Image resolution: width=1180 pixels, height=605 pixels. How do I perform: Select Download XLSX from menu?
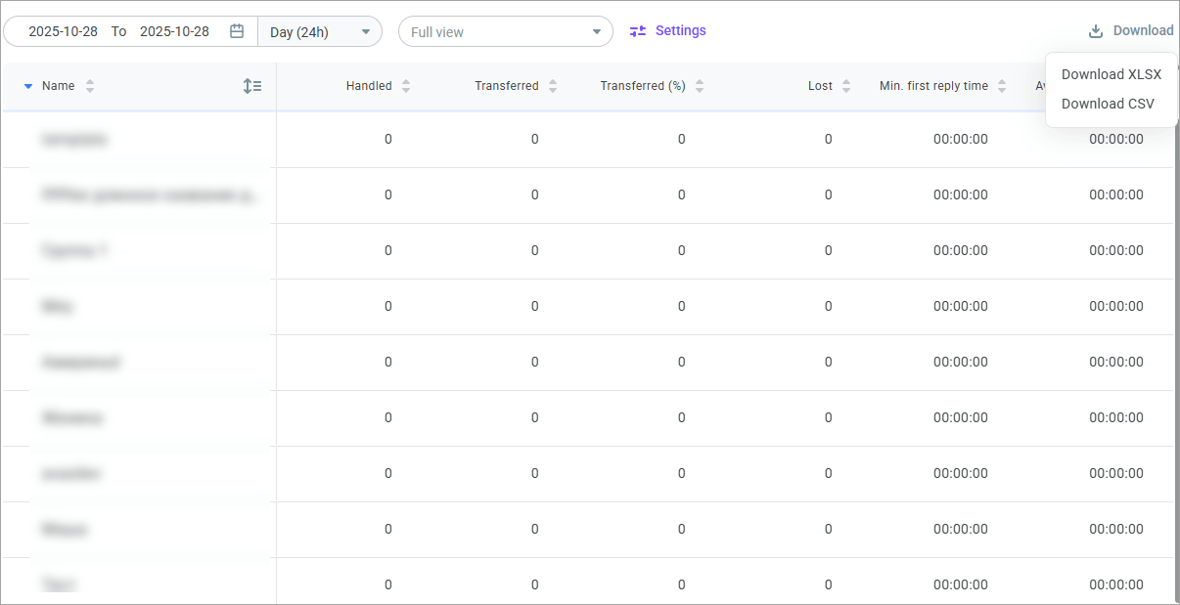(x=1111, y=74)
